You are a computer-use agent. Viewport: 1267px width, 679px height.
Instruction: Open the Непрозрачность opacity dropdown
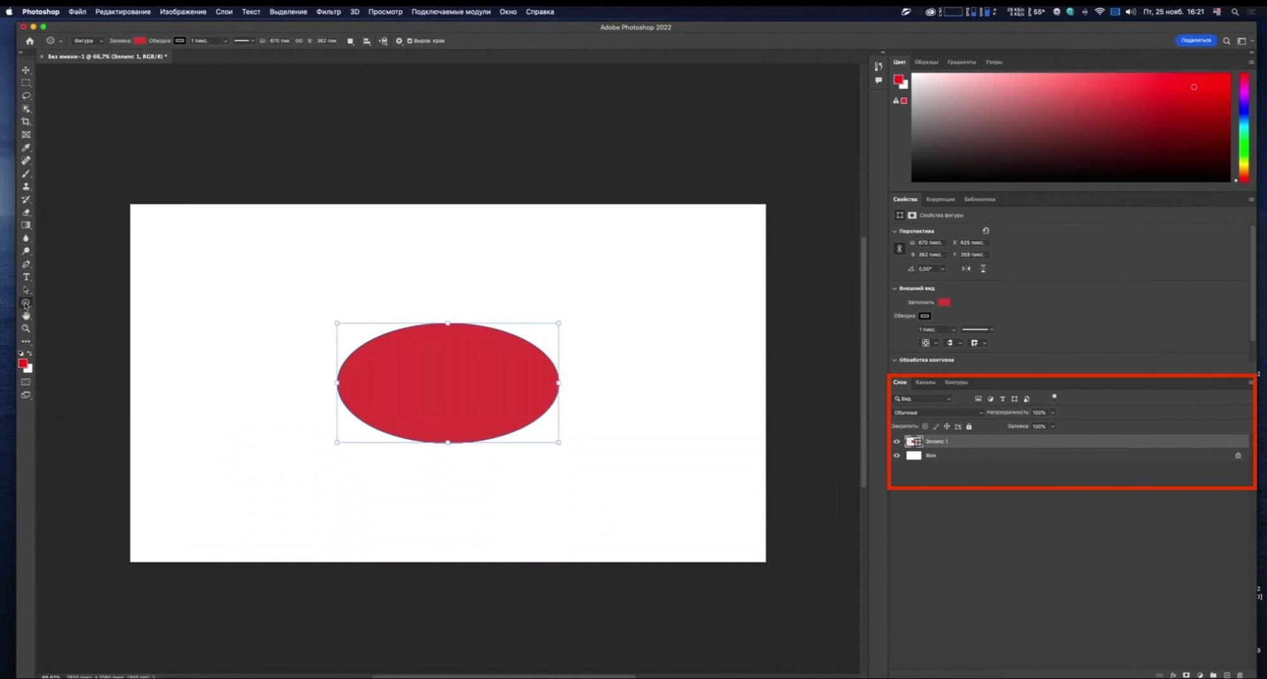[1053, 413]
